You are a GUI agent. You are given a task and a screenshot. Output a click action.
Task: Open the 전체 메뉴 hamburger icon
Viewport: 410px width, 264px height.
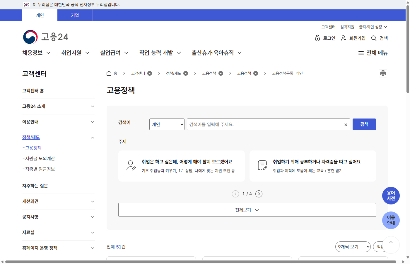click(x=361, y=53)
